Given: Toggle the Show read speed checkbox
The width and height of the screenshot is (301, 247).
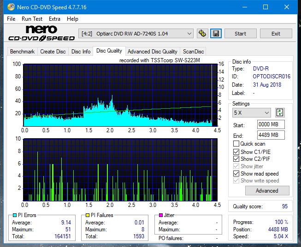Looking at the screenshot, I should point(236,173).
